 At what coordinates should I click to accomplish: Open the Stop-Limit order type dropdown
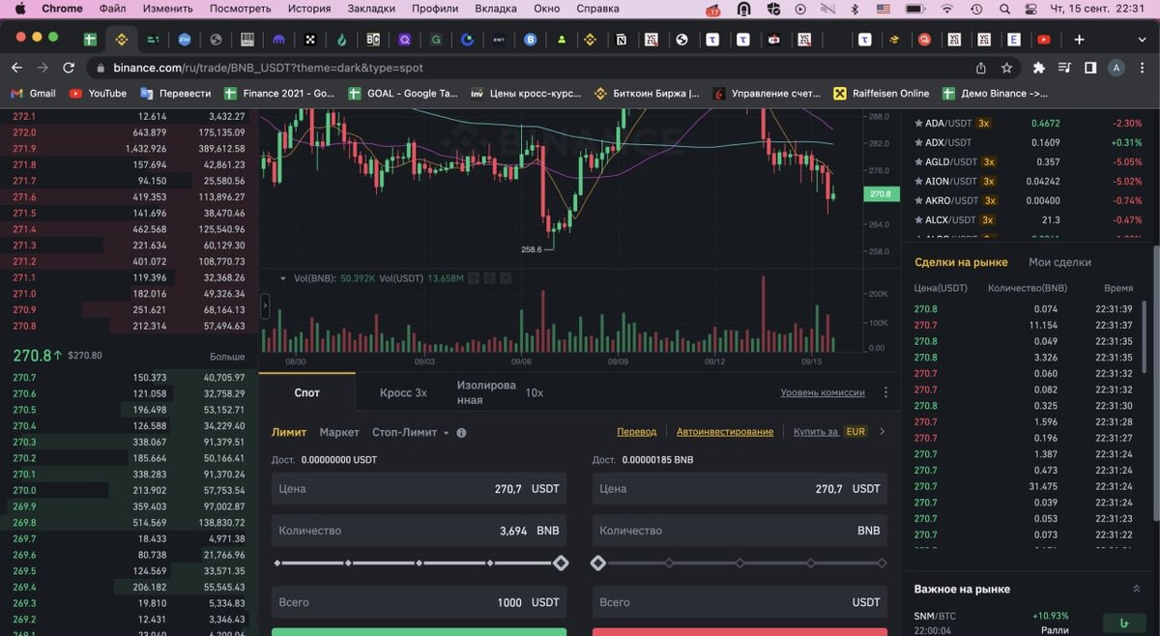[x=411, y=432]
